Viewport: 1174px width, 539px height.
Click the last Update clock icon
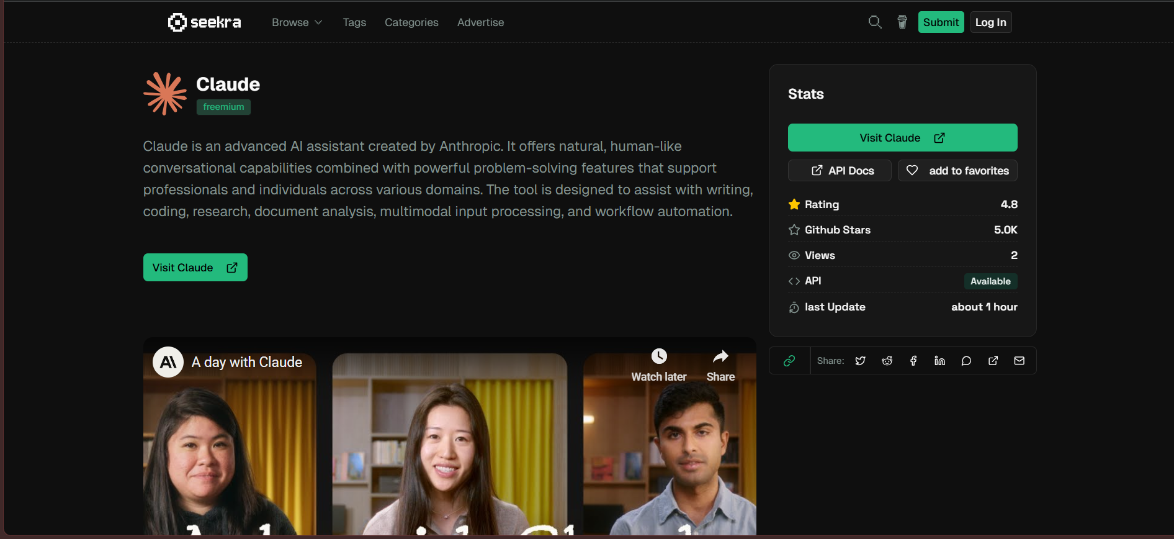point(794,307)
